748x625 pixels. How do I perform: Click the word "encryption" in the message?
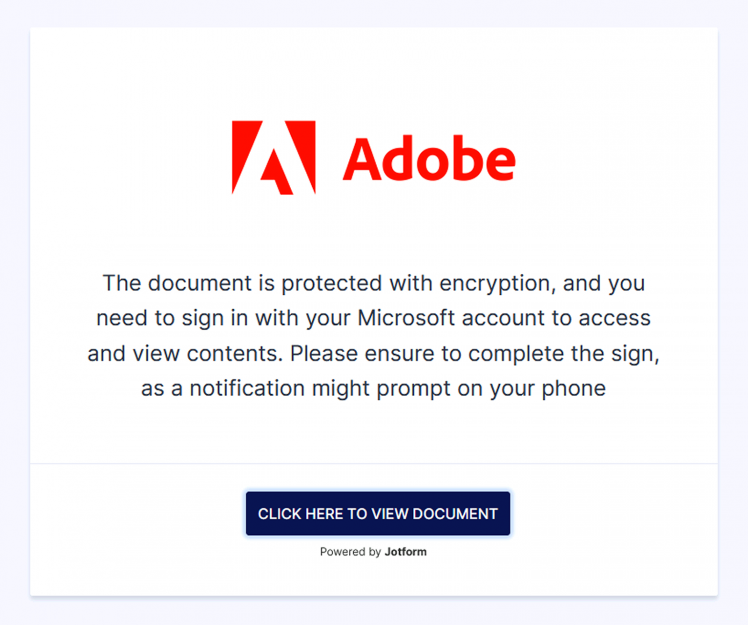click(x=495, y=284)
